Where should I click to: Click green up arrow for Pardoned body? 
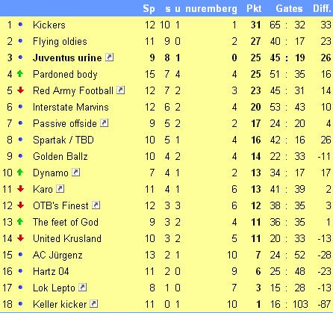(20, 74)
